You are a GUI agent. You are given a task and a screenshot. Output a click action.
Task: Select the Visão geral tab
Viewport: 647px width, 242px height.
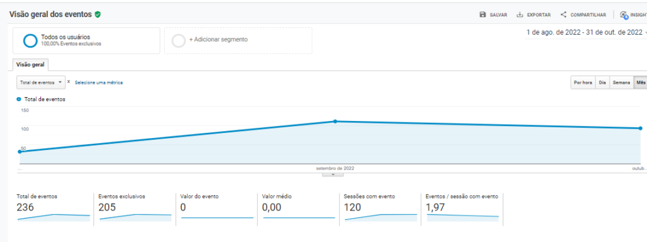click(31, 65)
